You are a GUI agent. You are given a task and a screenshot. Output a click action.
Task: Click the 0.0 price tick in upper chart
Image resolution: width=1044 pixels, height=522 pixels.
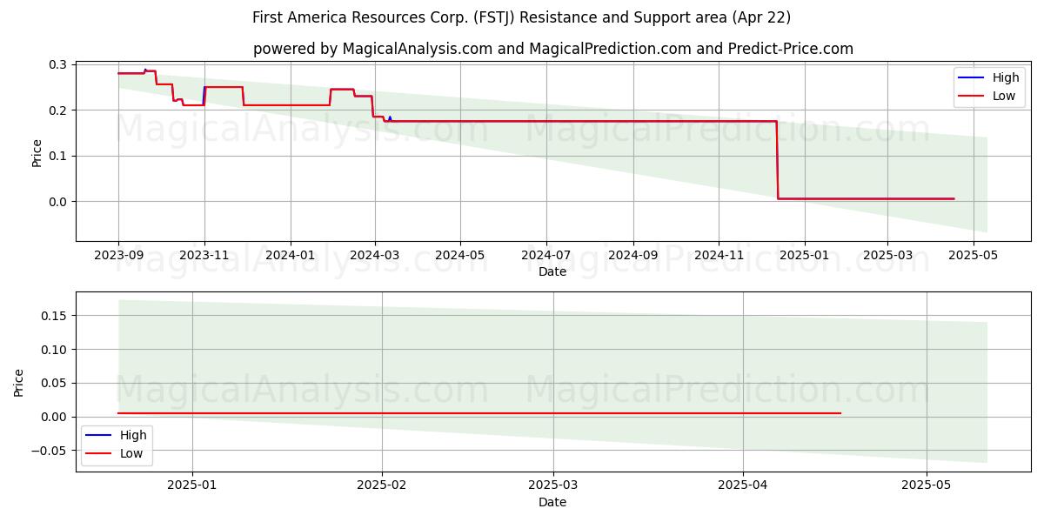(58, 202)
